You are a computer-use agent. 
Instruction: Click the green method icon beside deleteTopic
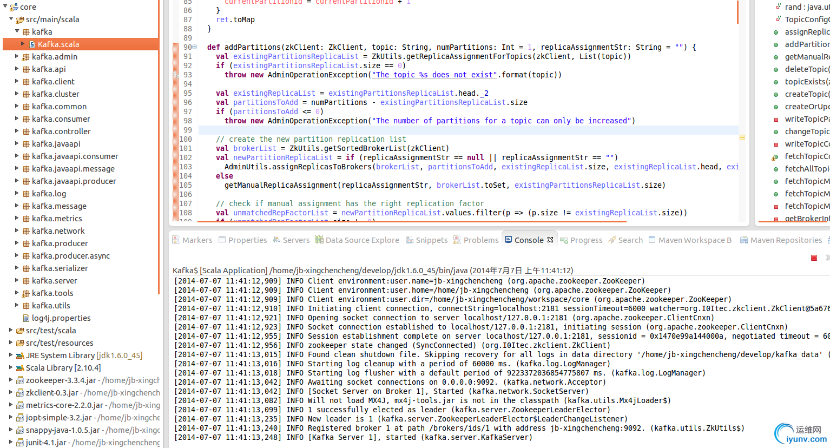coord(776,70)
